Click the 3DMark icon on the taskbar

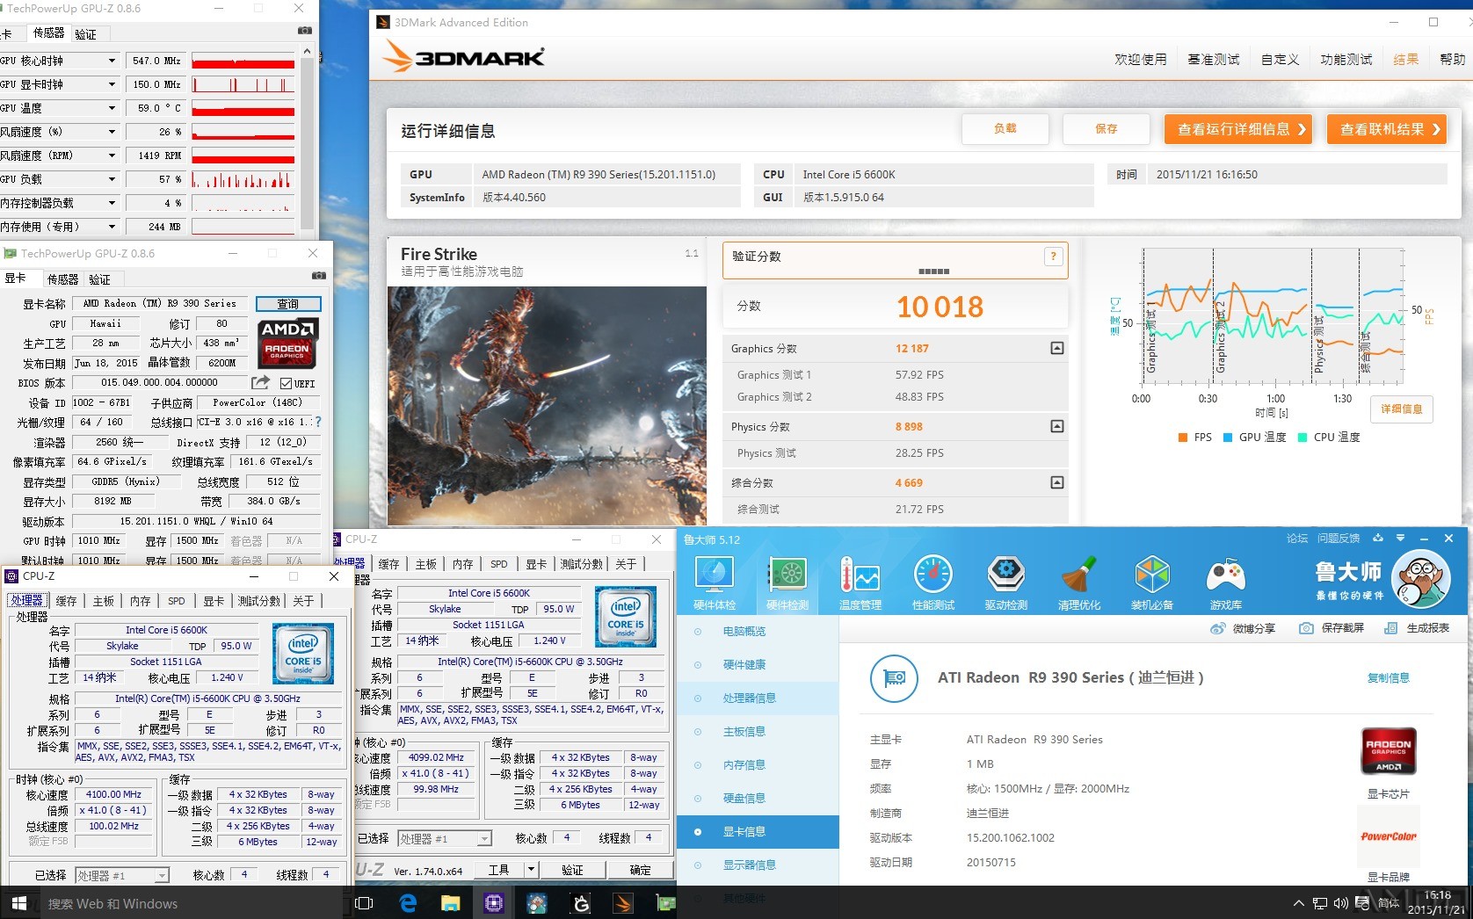(x=622, y=903)
